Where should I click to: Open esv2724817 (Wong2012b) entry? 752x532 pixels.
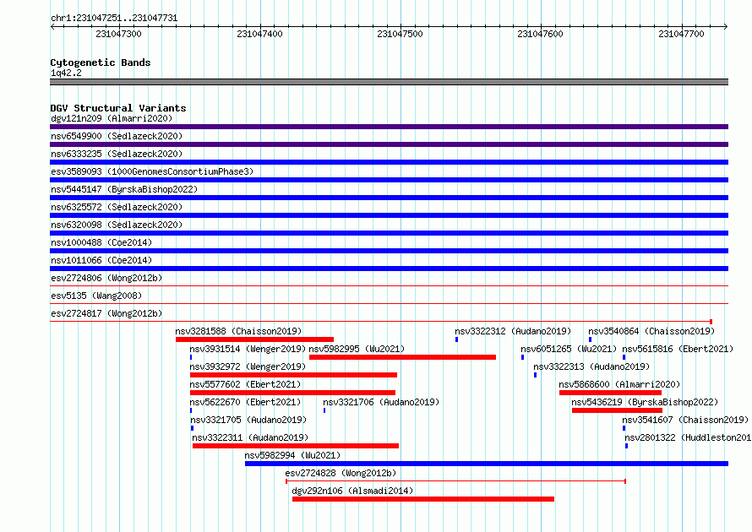click(106, 313)
